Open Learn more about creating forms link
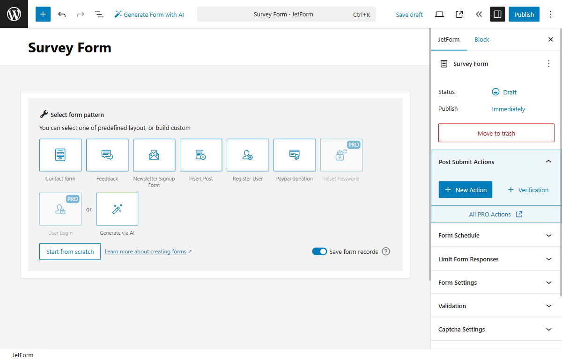Viewport: 562px width, 360px height. point(145,251)
